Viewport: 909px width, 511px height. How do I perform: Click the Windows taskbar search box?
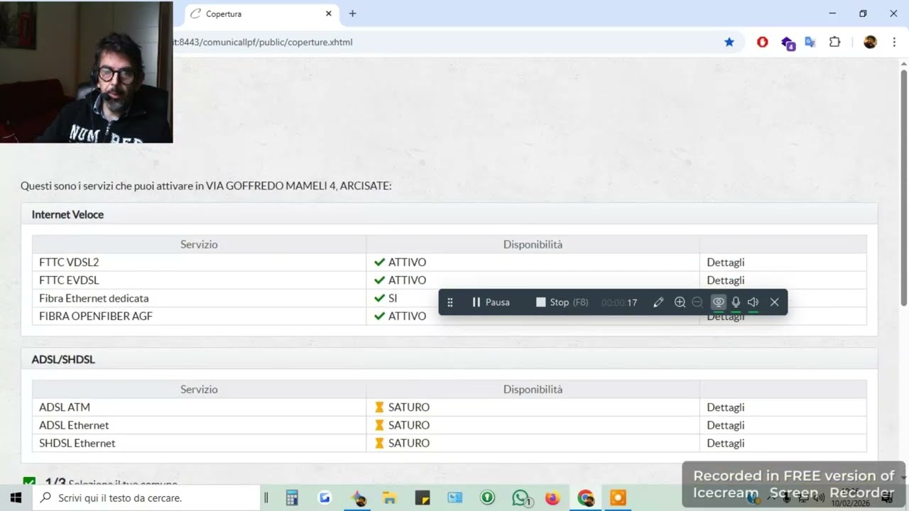(x=146, y=498)
